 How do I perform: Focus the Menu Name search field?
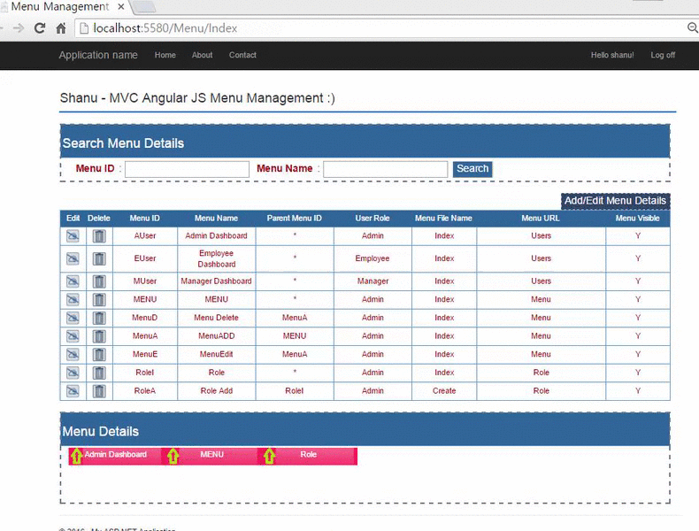[385, 169]
